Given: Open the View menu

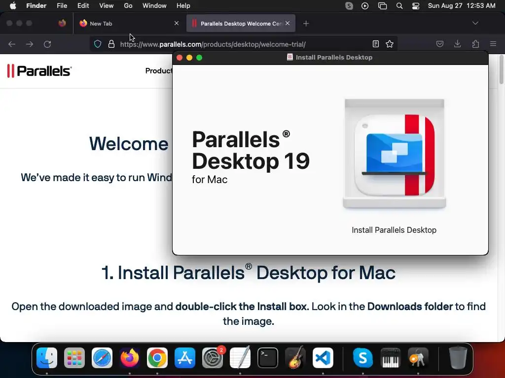Looking at the screenshot, I should point(107,6).
